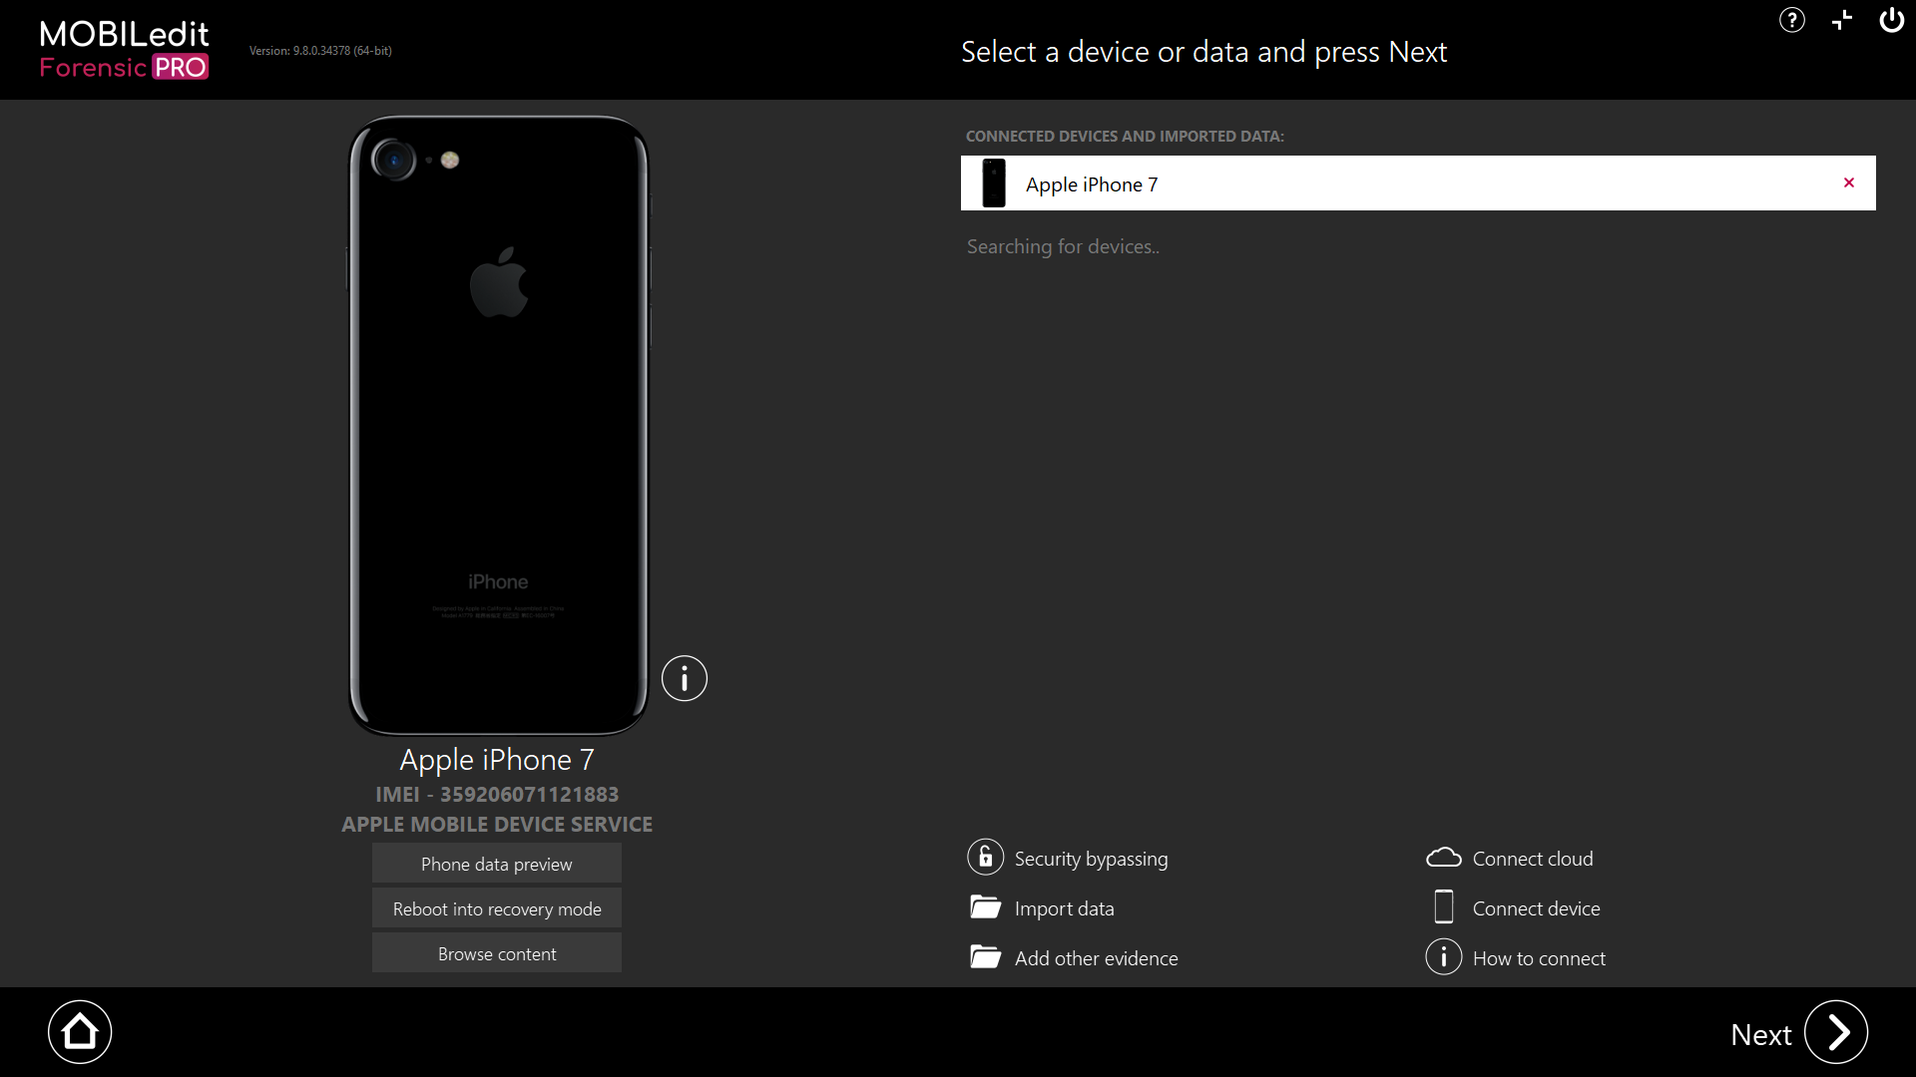Open the help question mark icon

tap(1792, 20)
